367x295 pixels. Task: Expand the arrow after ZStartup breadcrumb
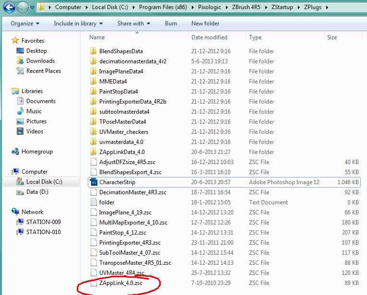coord(299,8)
